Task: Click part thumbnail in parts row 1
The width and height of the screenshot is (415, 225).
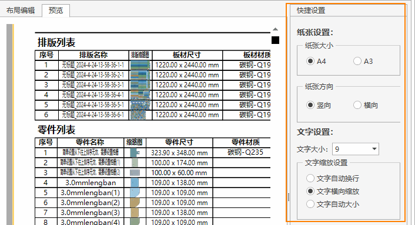Action: pos(135,153)
